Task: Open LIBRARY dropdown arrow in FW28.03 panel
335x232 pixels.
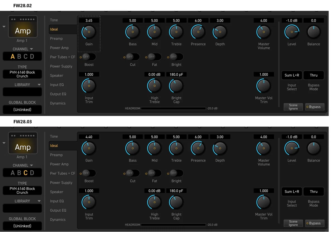Action: (39, 201)
